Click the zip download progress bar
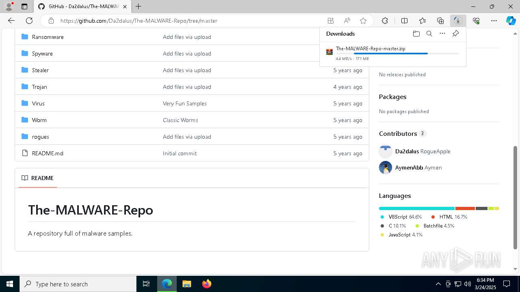 (397, 54)
